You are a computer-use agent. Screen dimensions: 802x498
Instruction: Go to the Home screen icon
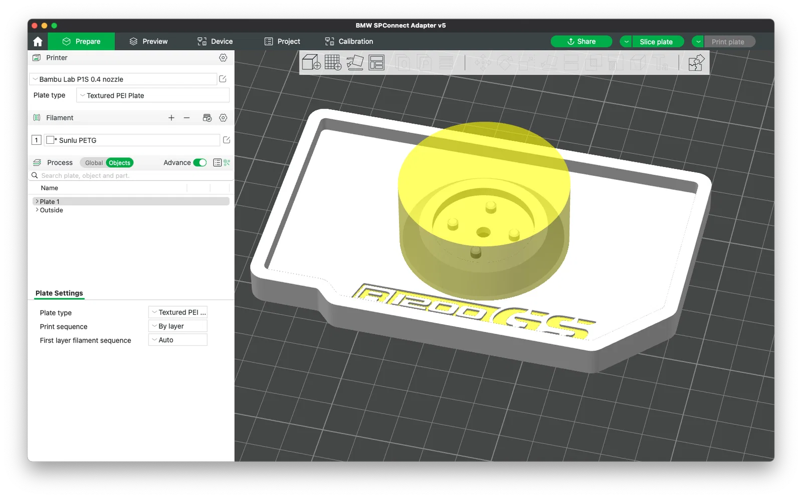coord(38,42)
